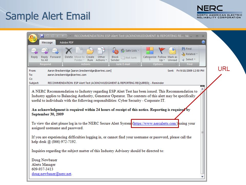This screenshot has height=185, width=246.
Task: Click the name Doug Newbauer in signature
Action: (44, 160)
